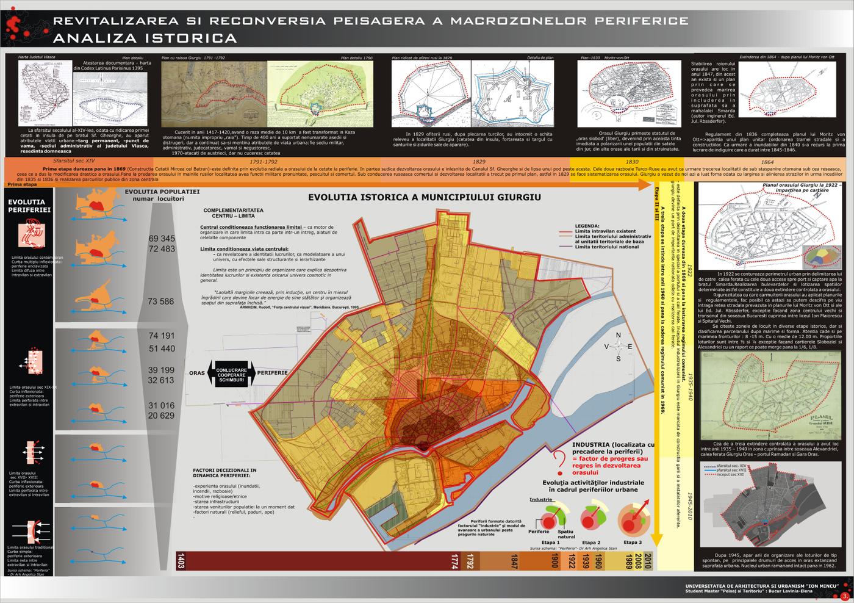Click the population figure 69 345
Viewport: 854px width, 603px height.
pyautogui.click(x=162, y=238)
